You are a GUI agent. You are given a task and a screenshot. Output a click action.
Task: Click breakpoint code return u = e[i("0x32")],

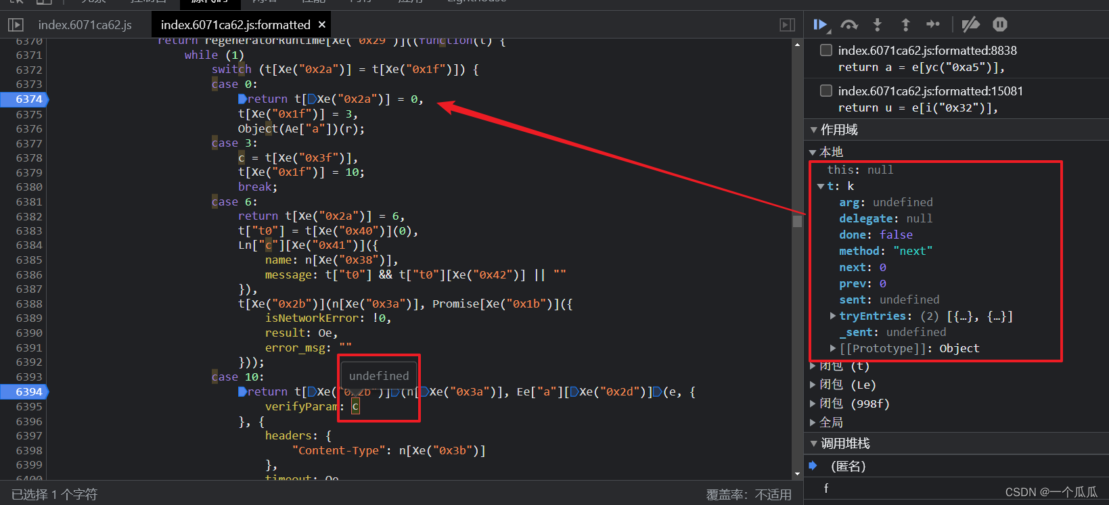pos(918,107)
